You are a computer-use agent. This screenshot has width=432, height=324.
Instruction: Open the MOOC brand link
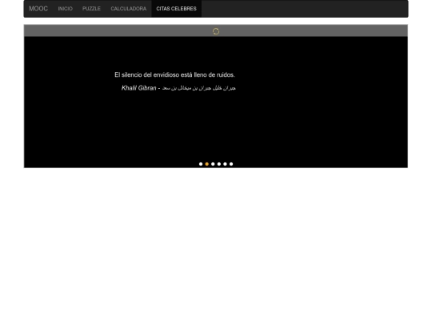click(38, 9)
